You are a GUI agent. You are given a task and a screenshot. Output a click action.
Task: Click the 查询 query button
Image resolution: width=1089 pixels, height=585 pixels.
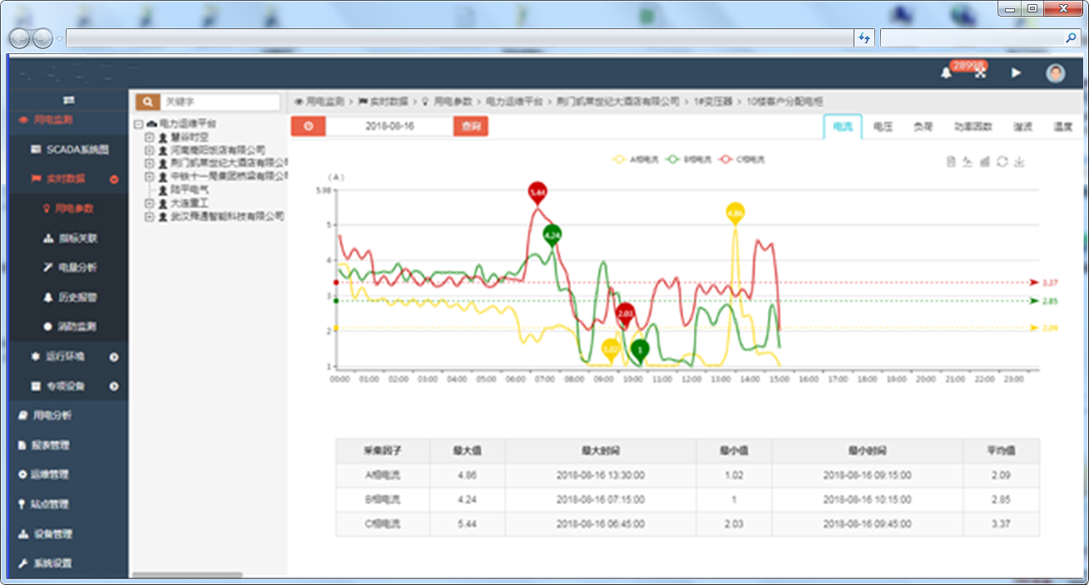471,126
